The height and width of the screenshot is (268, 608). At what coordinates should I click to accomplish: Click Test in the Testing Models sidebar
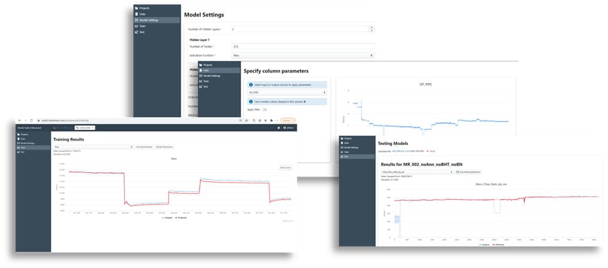coord(348,157)
